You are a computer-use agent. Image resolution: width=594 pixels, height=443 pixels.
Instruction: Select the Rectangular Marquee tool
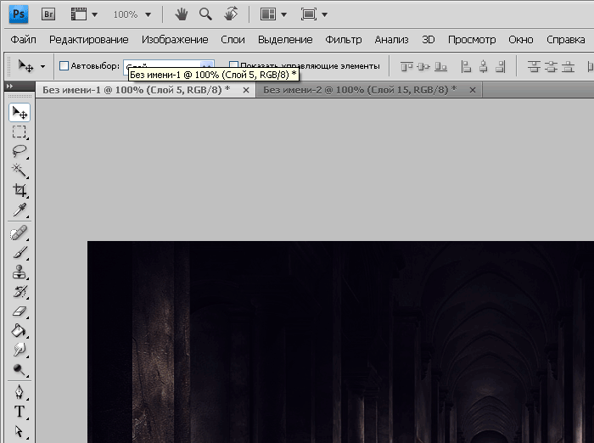[19, 132]
